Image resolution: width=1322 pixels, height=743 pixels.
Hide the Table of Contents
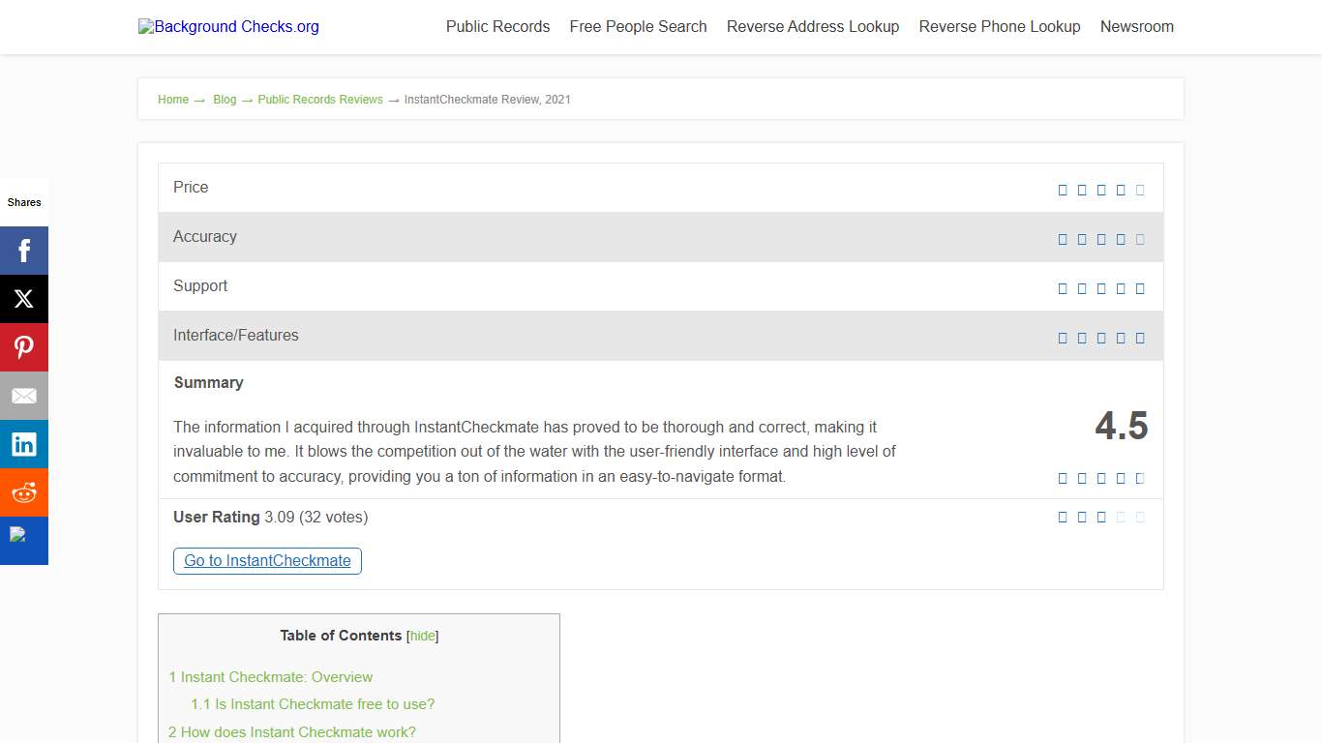tap(423, 636)
